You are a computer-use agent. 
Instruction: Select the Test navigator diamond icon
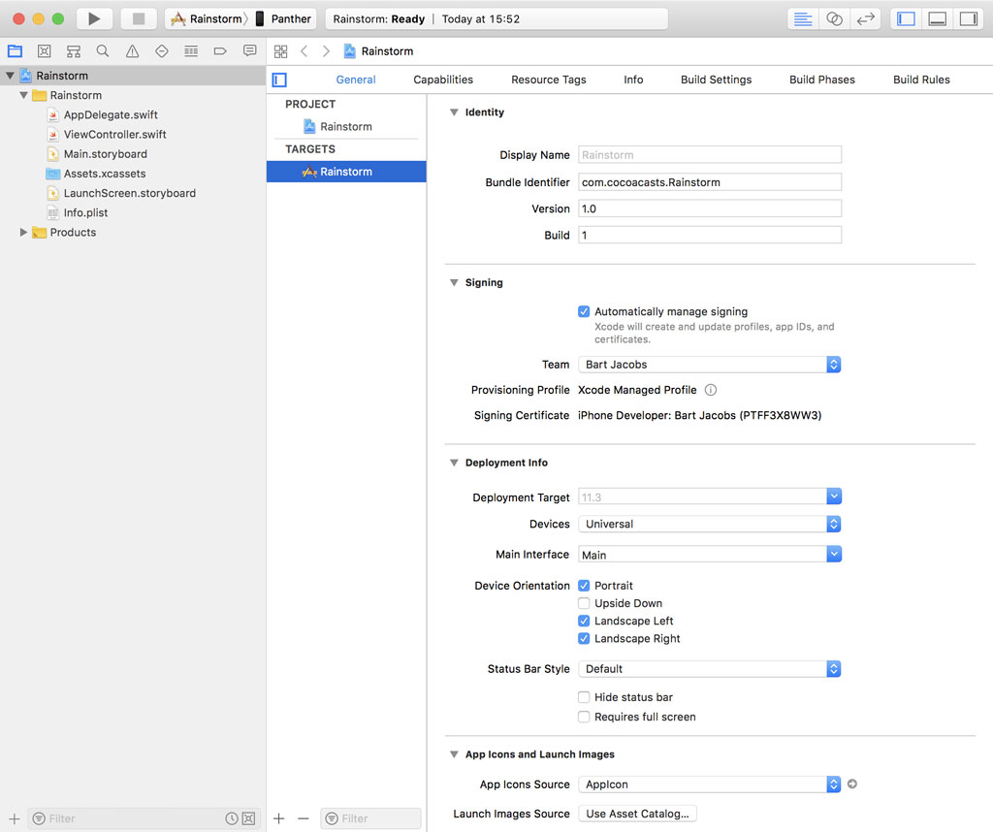point(161,50)
